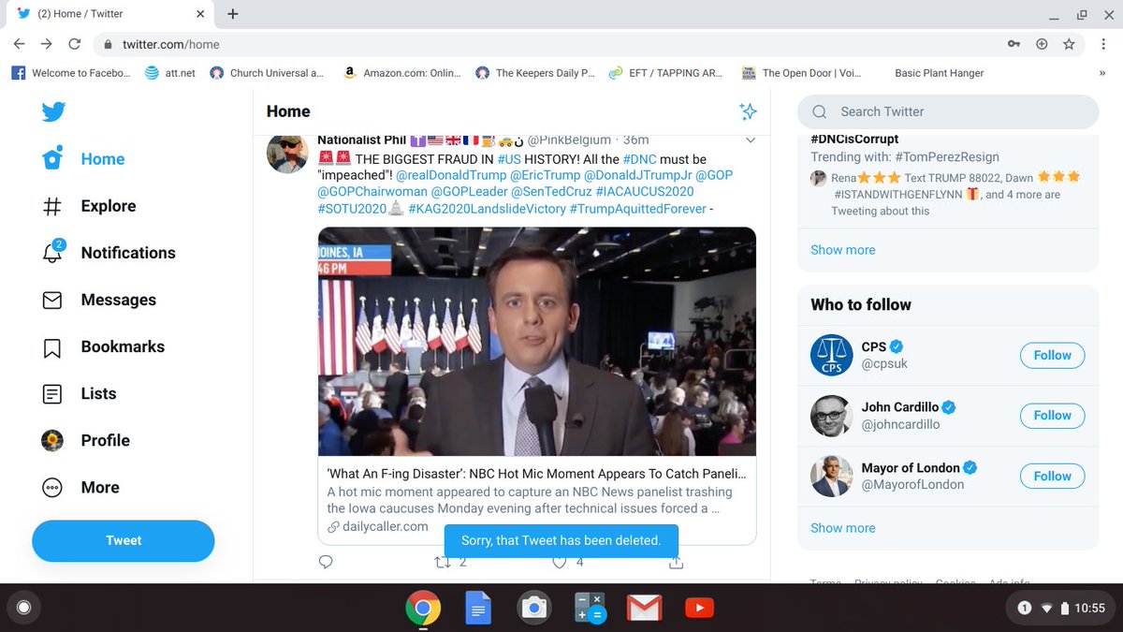This screenshot has width=1123, height=632.
Task: Click the install app plus icon
Action: (1042, 44)
